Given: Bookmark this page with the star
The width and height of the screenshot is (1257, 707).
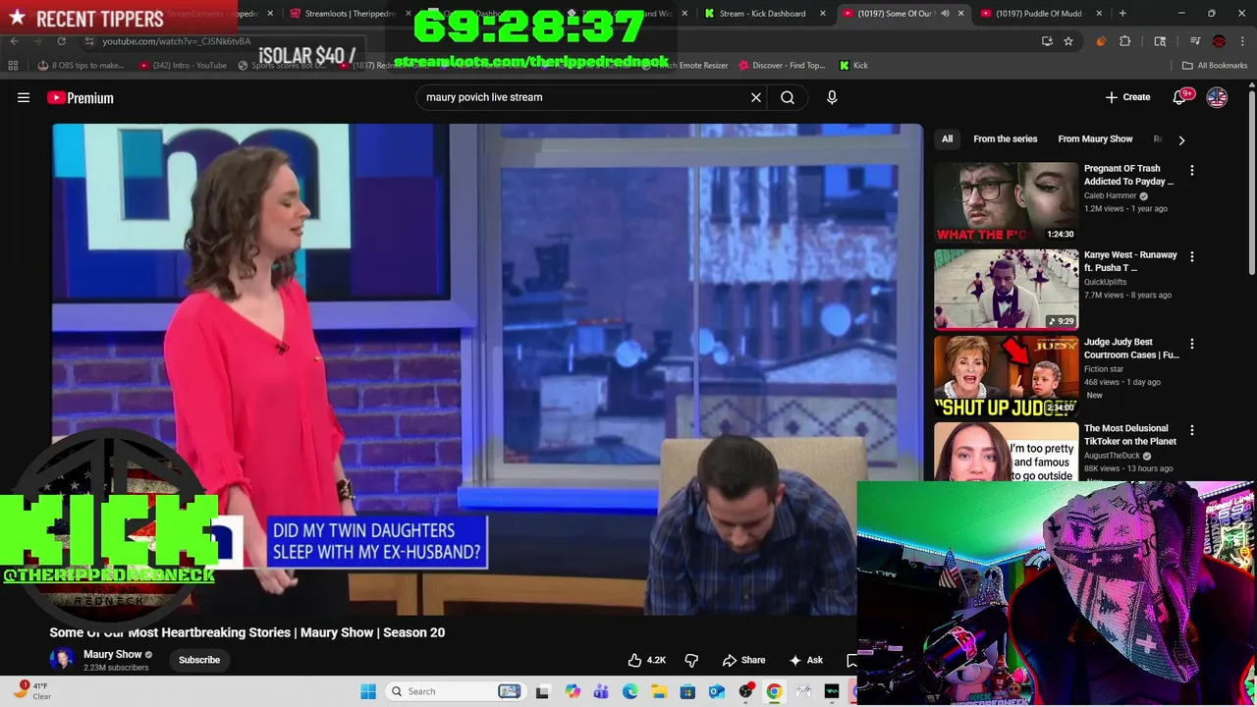Looking at the screenshot, I should point(1068,41).
